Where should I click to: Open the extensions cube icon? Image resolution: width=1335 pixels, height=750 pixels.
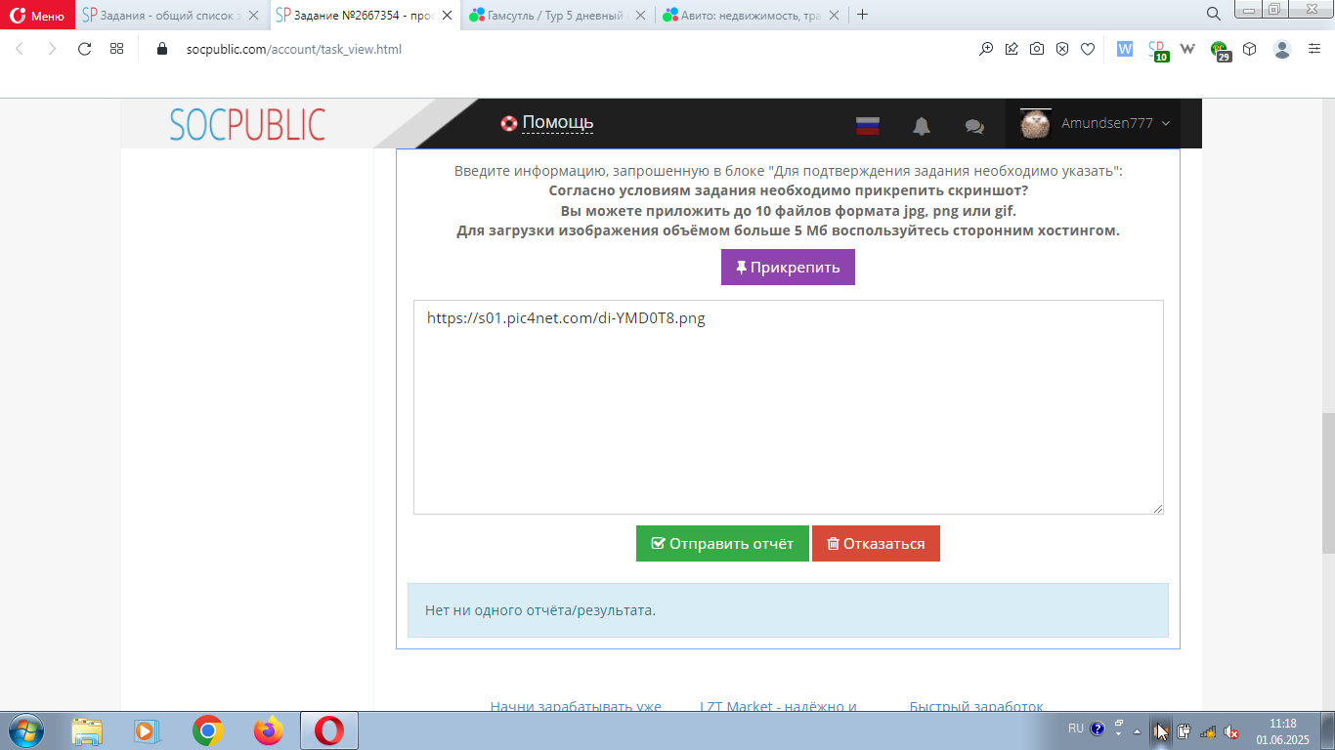tap(1250, 49)
